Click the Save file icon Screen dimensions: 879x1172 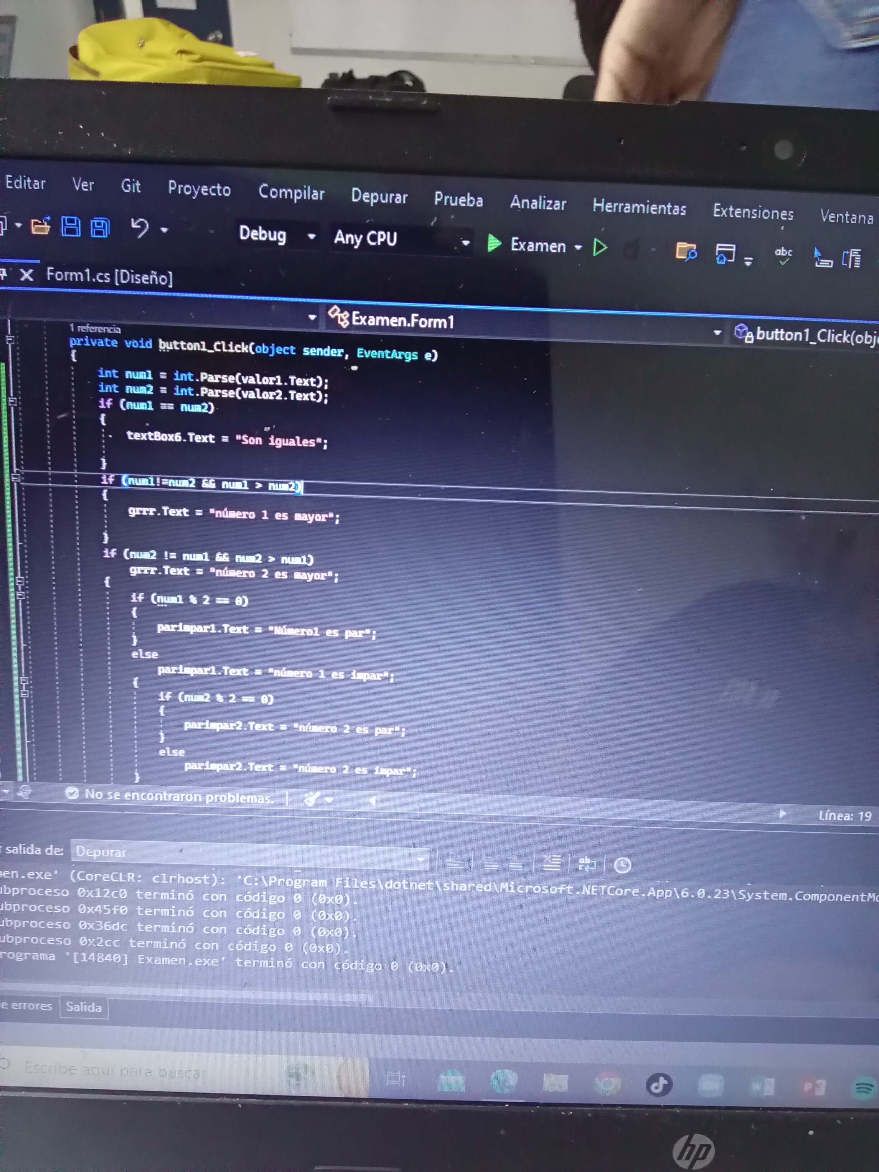click(70, 227)
